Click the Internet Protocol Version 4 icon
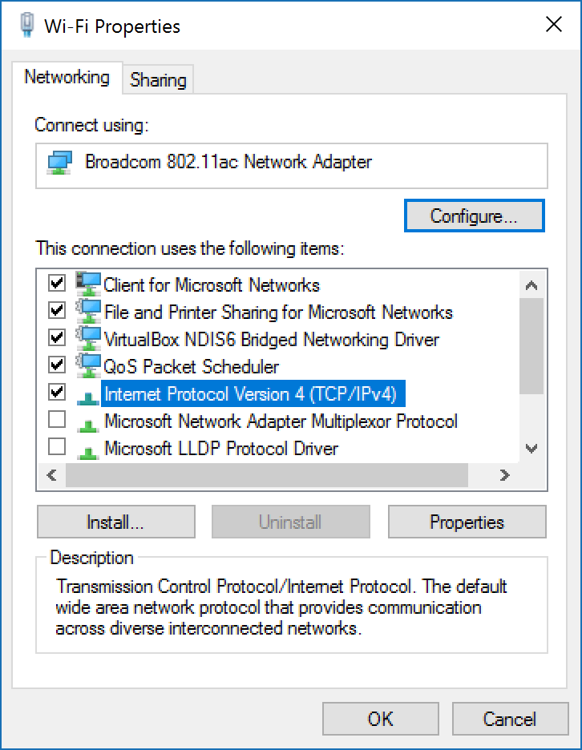 click(x=88, y=393)
